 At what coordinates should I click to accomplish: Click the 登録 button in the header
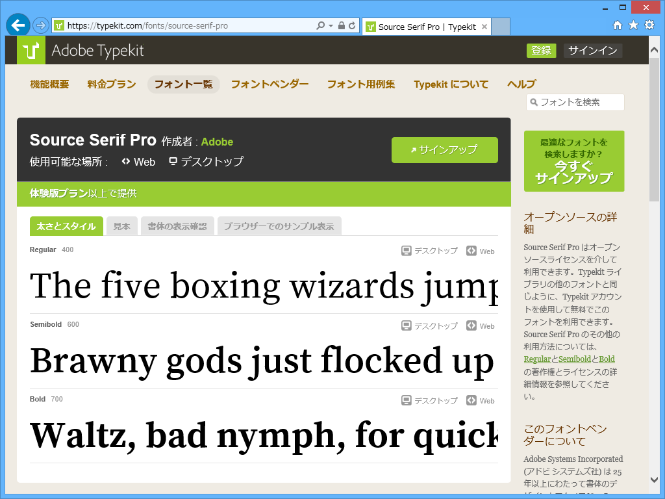541,50
